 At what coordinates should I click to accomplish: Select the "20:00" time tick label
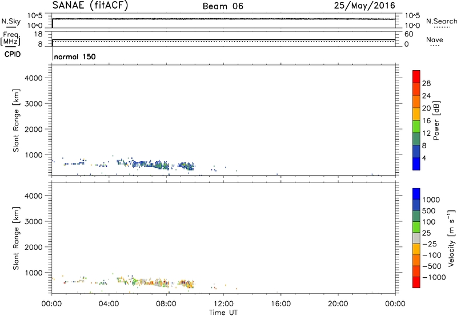click(338, 304)
